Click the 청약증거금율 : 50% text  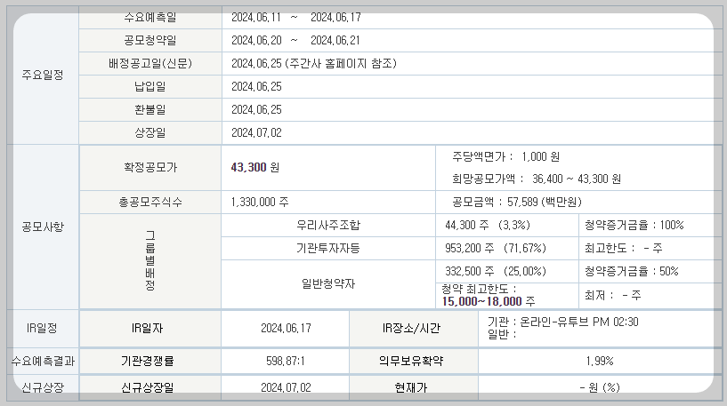pyautogui.click(x=631, y=271)
